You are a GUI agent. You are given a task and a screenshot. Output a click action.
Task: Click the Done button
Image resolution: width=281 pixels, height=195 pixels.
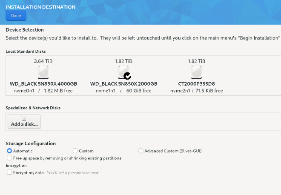16,16
